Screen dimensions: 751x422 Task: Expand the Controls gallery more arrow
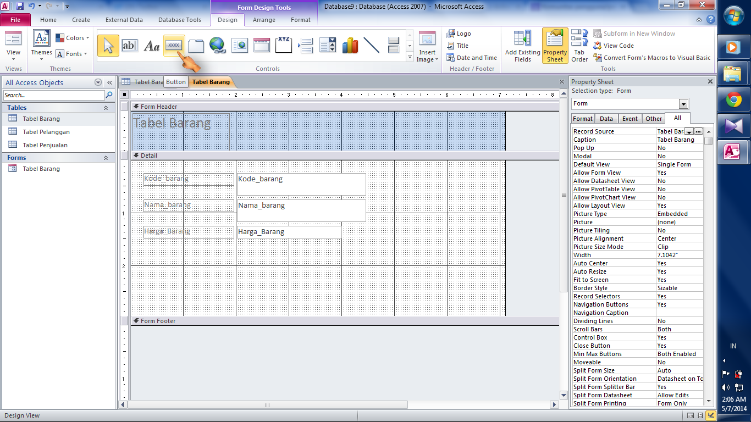pos(410,57)
